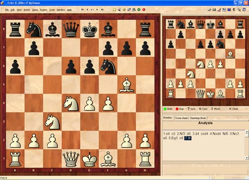Jump to end of game arrow

[102, 9]
